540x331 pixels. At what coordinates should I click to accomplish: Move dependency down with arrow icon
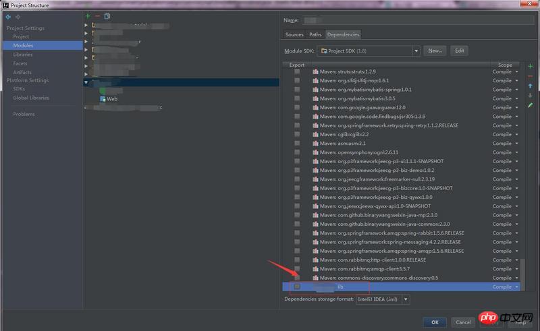coord(530,95)
